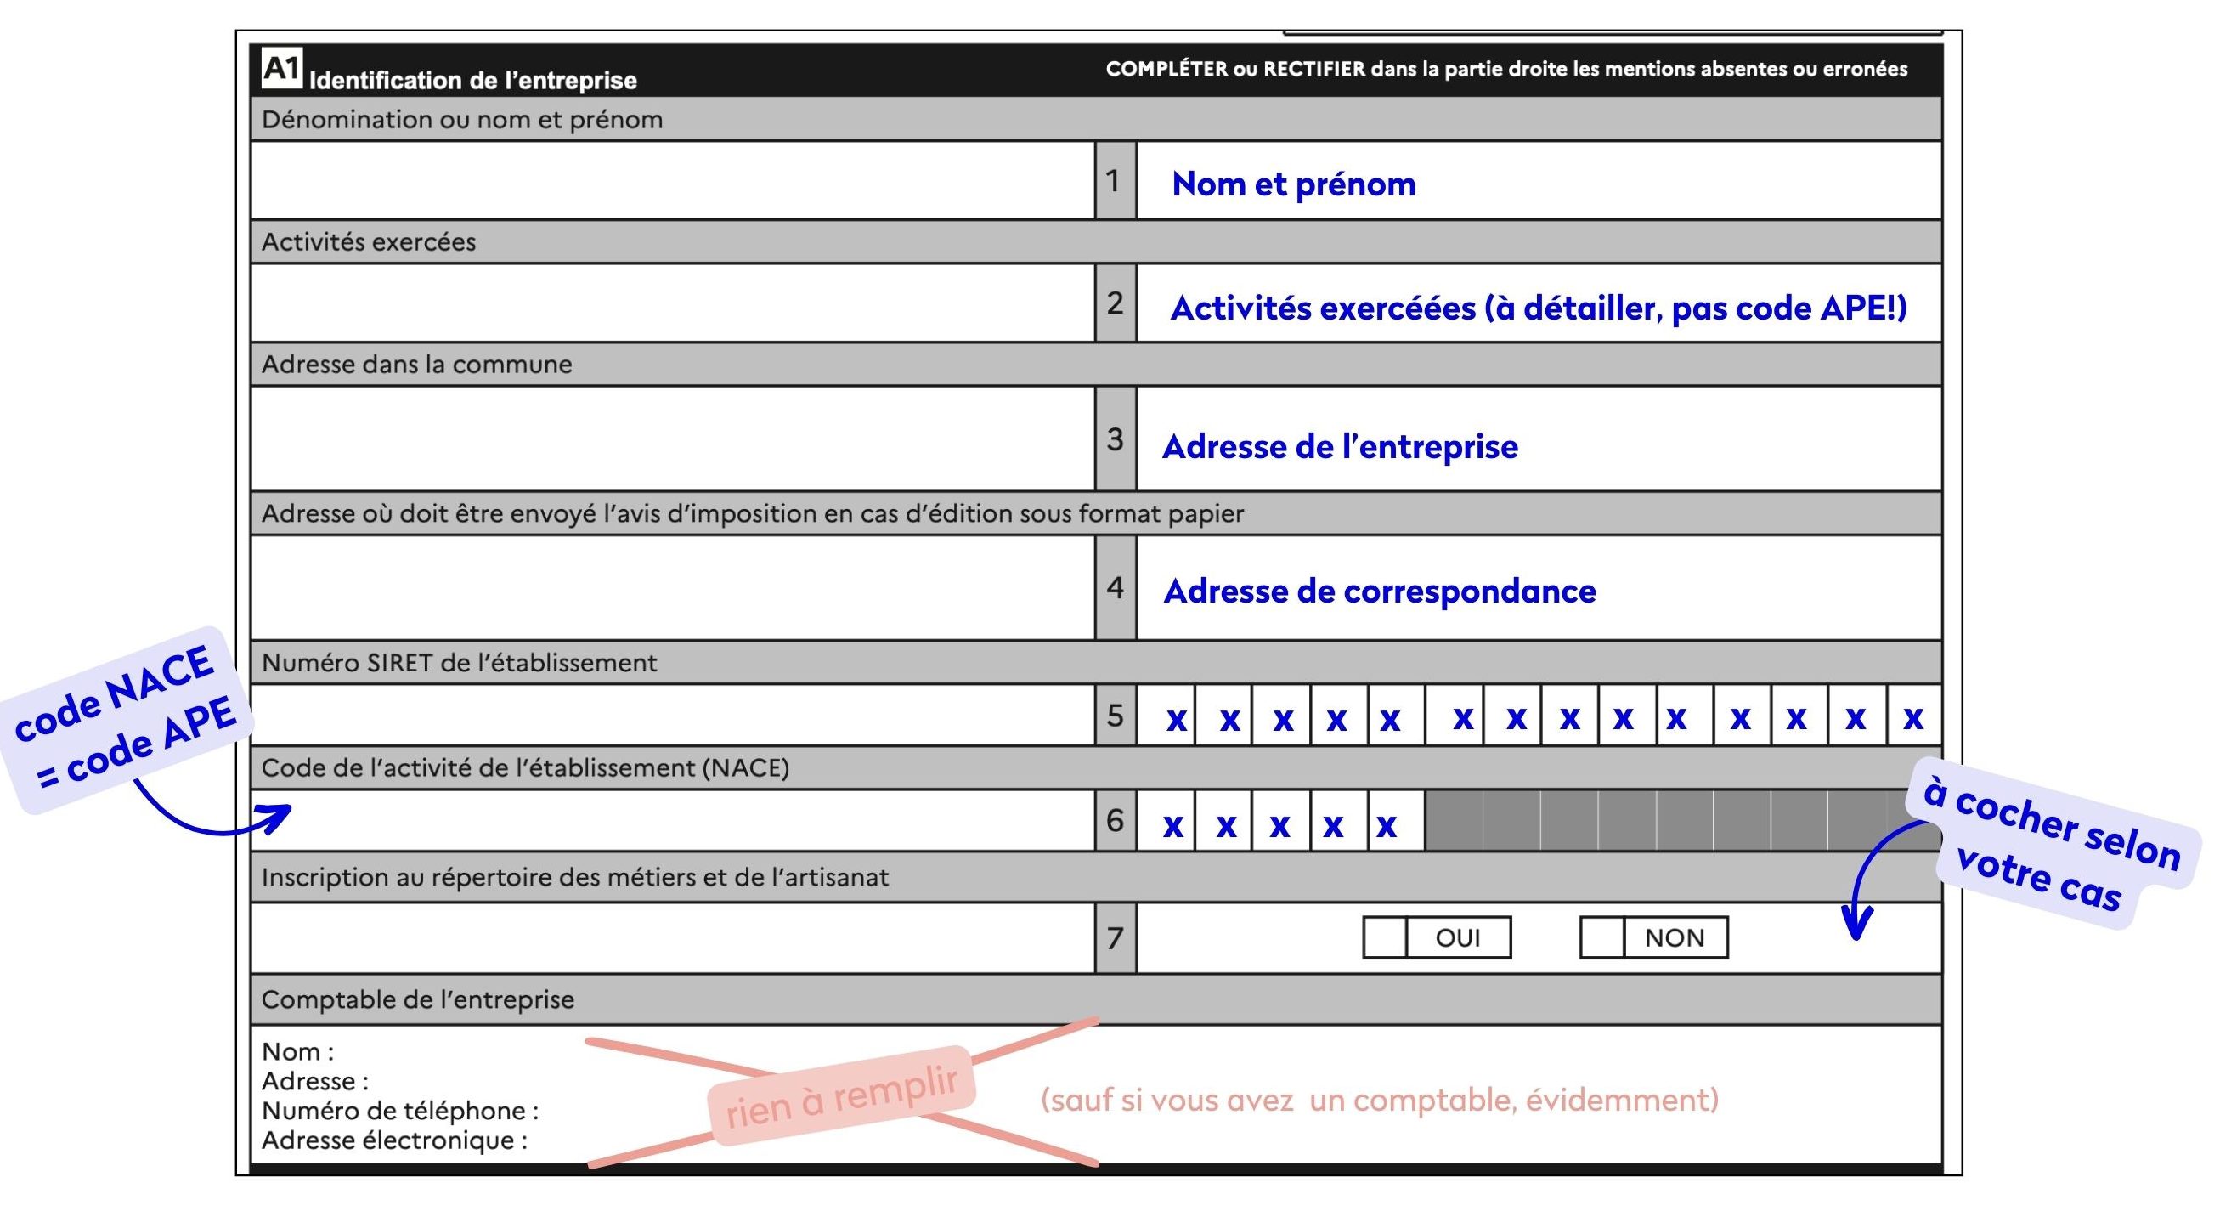Click the 'Numéro de téléphone :' line
This screenshot has height=1211, width=2220.
pos(401,1110)
